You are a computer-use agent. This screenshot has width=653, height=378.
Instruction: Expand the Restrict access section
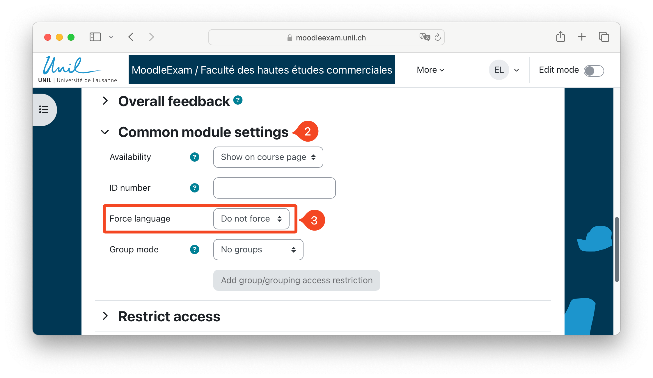tap(105, 316)
